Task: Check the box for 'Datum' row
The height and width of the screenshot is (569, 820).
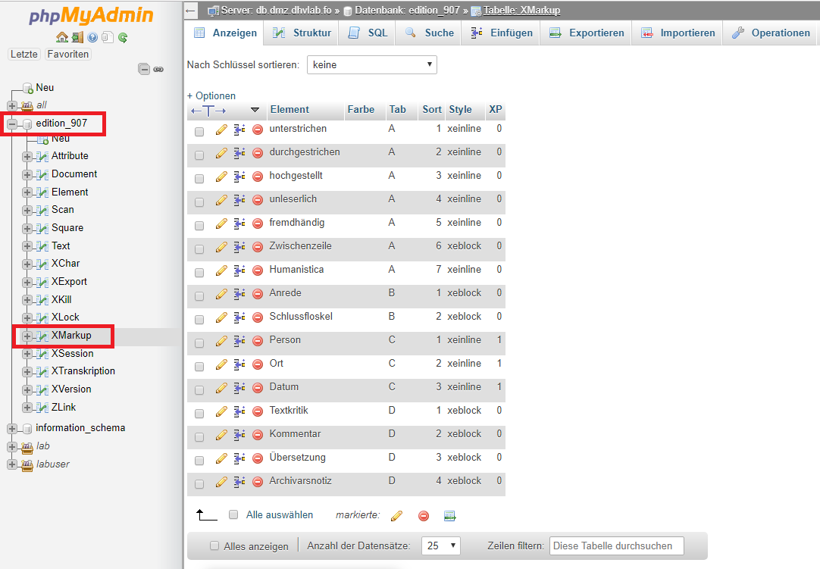Action: 199,390
